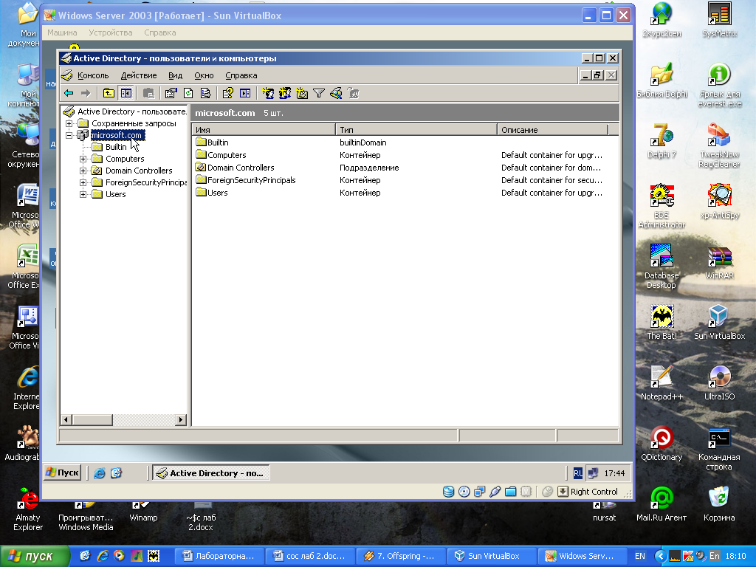Refresh the view with the green arrows icon
756x567 pixels.
(188, 94)
